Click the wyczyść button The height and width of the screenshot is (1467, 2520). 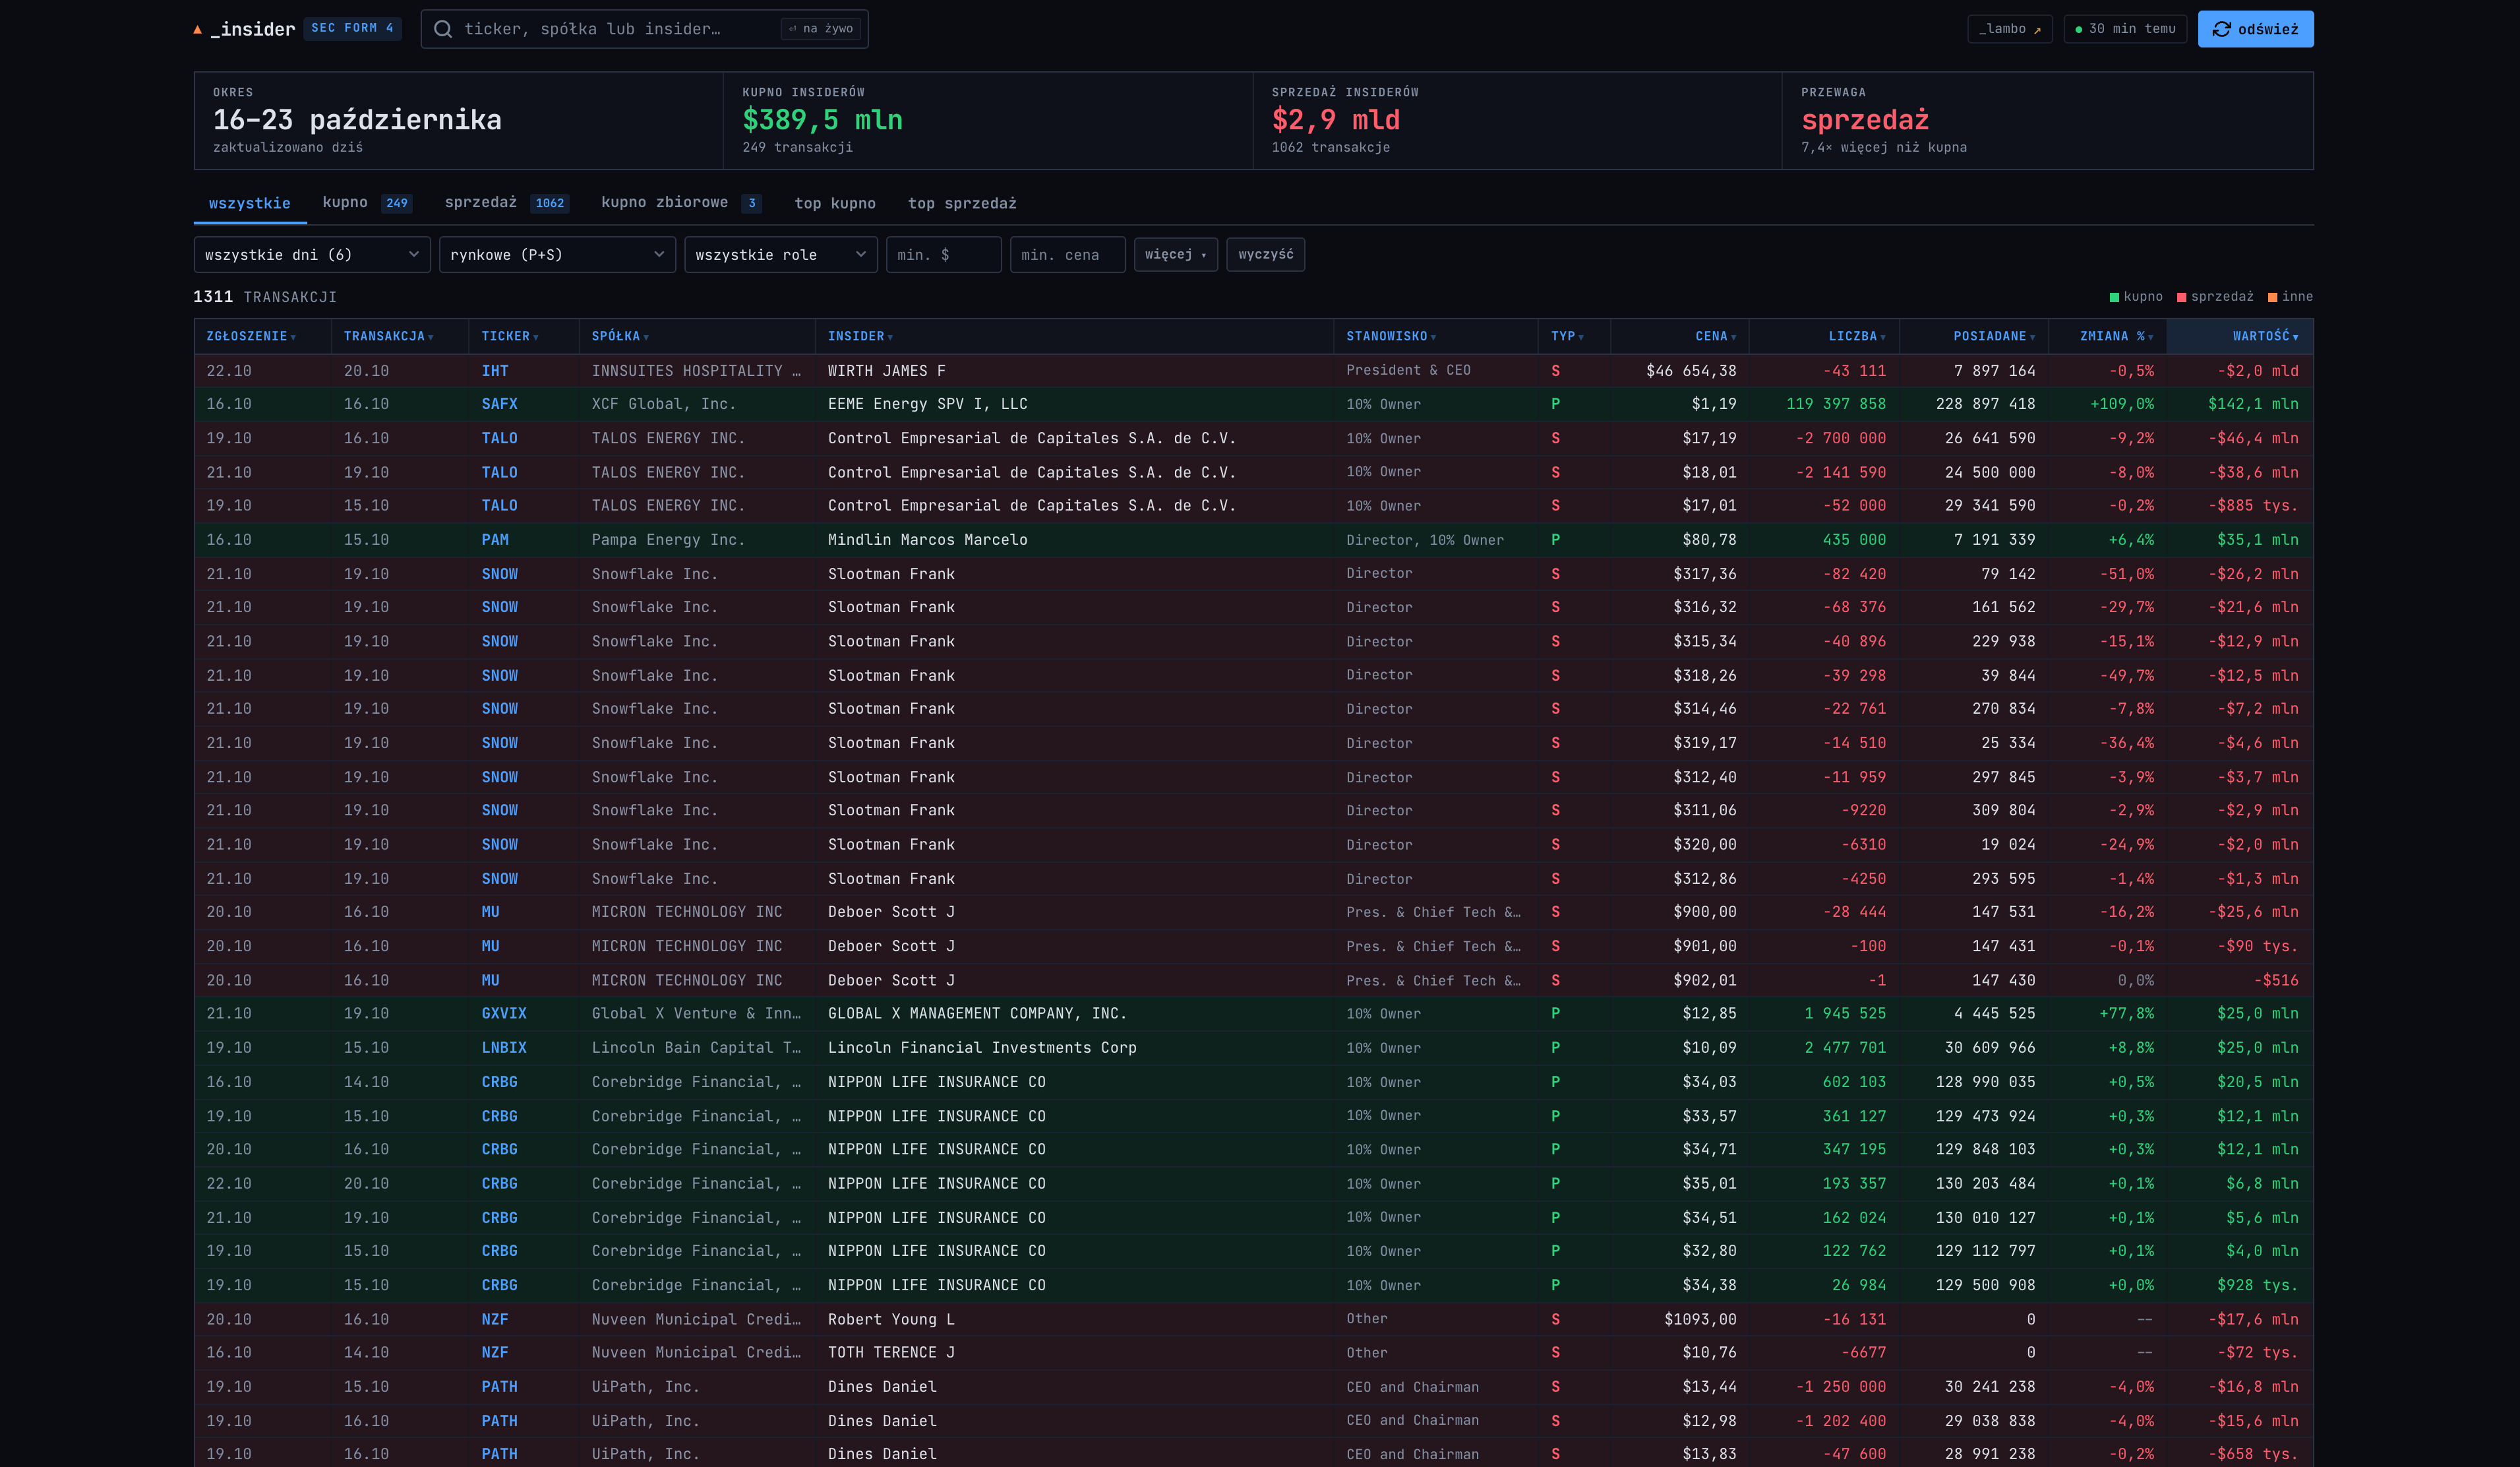(x=1265, y=254)
